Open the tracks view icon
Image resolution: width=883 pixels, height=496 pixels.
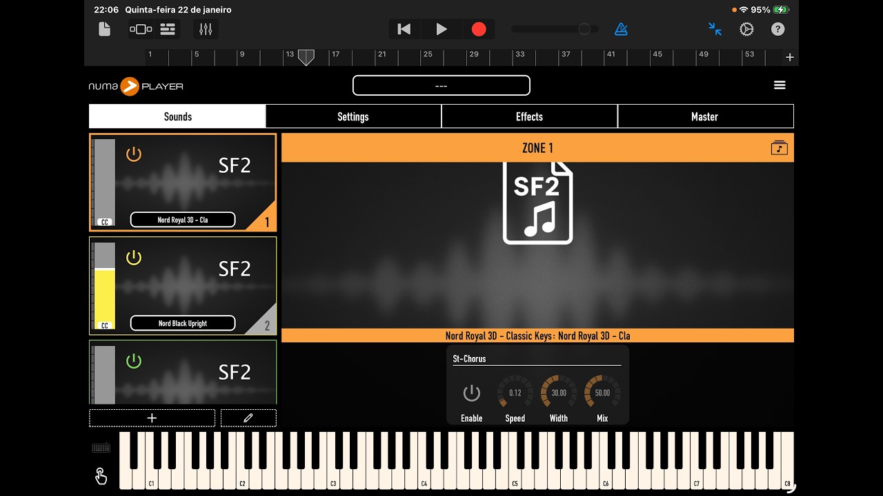[x=168, y=29]
